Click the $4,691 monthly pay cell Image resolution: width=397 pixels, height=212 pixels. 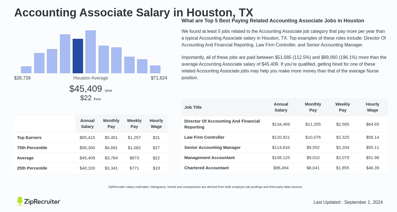coord(111,148)
